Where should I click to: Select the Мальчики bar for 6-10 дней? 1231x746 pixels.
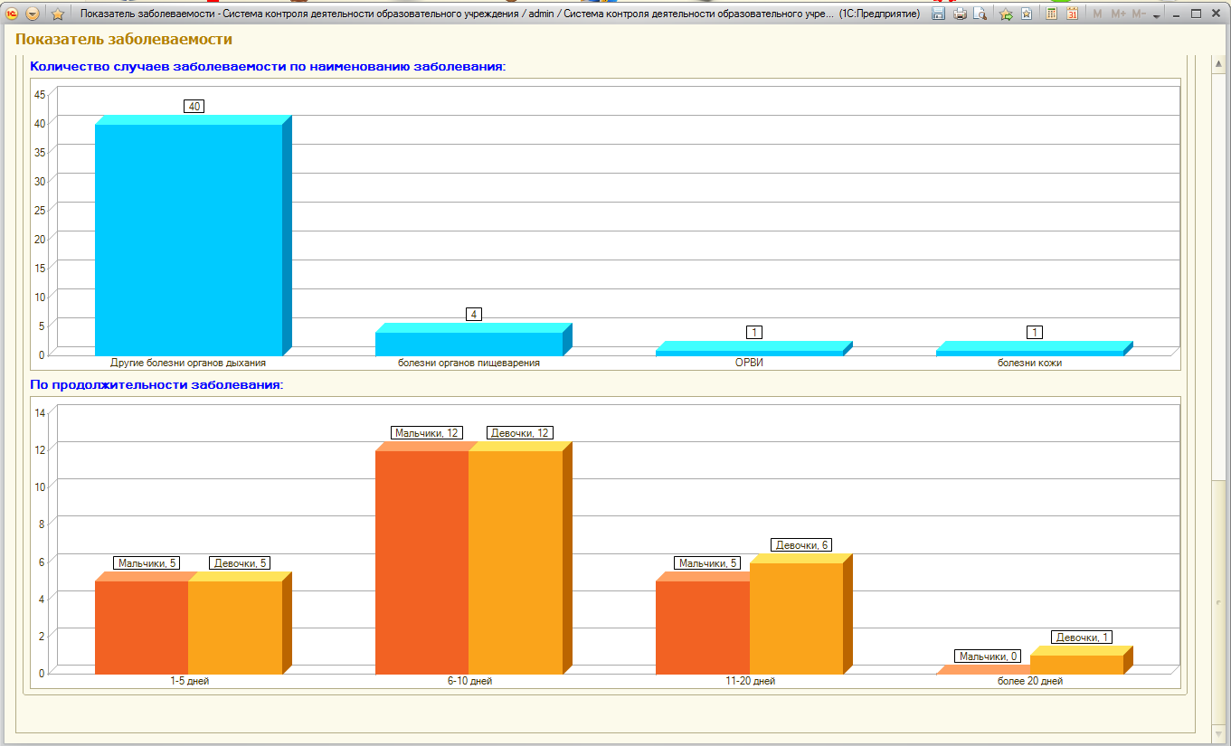click(421, 562)
